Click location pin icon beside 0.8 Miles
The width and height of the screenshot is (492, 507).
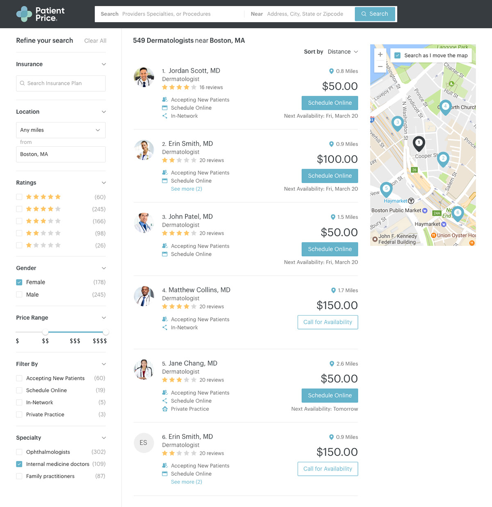click(331, 71)
